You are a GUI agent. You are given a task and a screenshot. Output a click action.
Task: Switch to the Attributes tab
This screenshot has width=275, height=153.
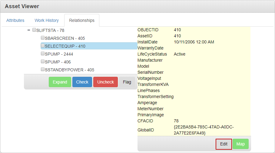pyautogui.click(x=15, y=20)
